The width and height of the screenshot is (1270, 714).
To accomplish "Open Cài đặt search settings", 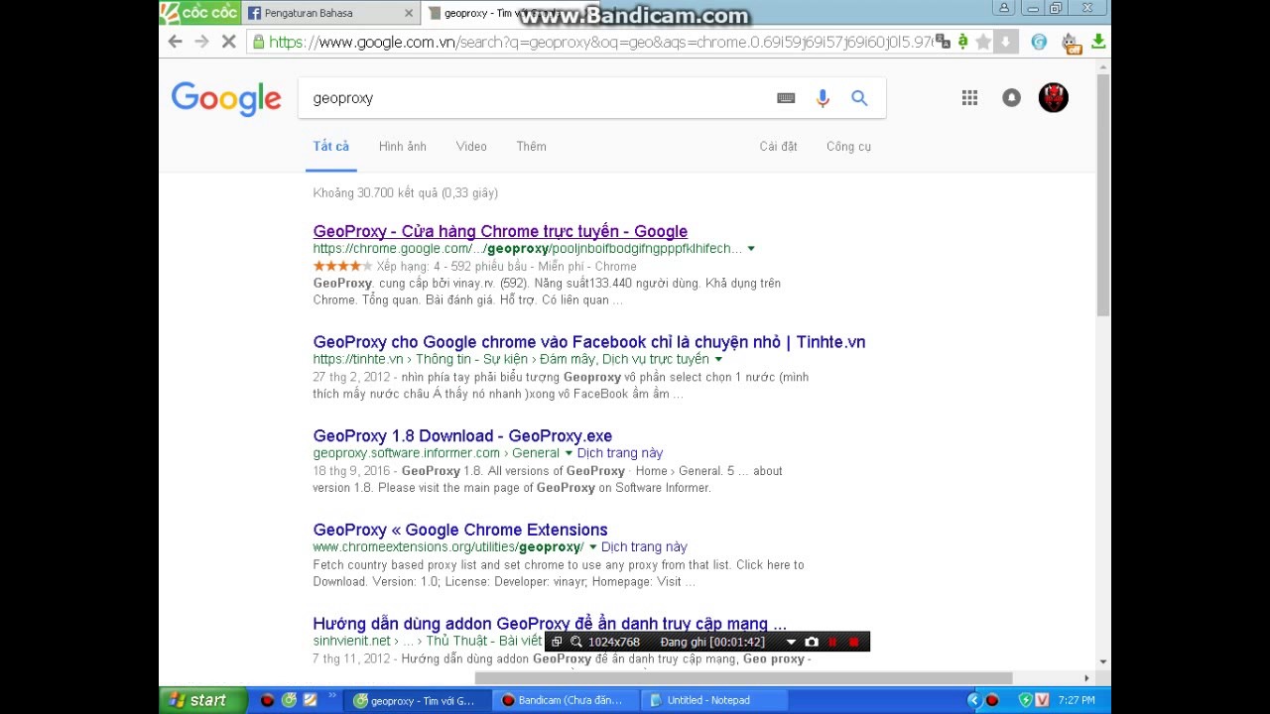I will [778, 146].
